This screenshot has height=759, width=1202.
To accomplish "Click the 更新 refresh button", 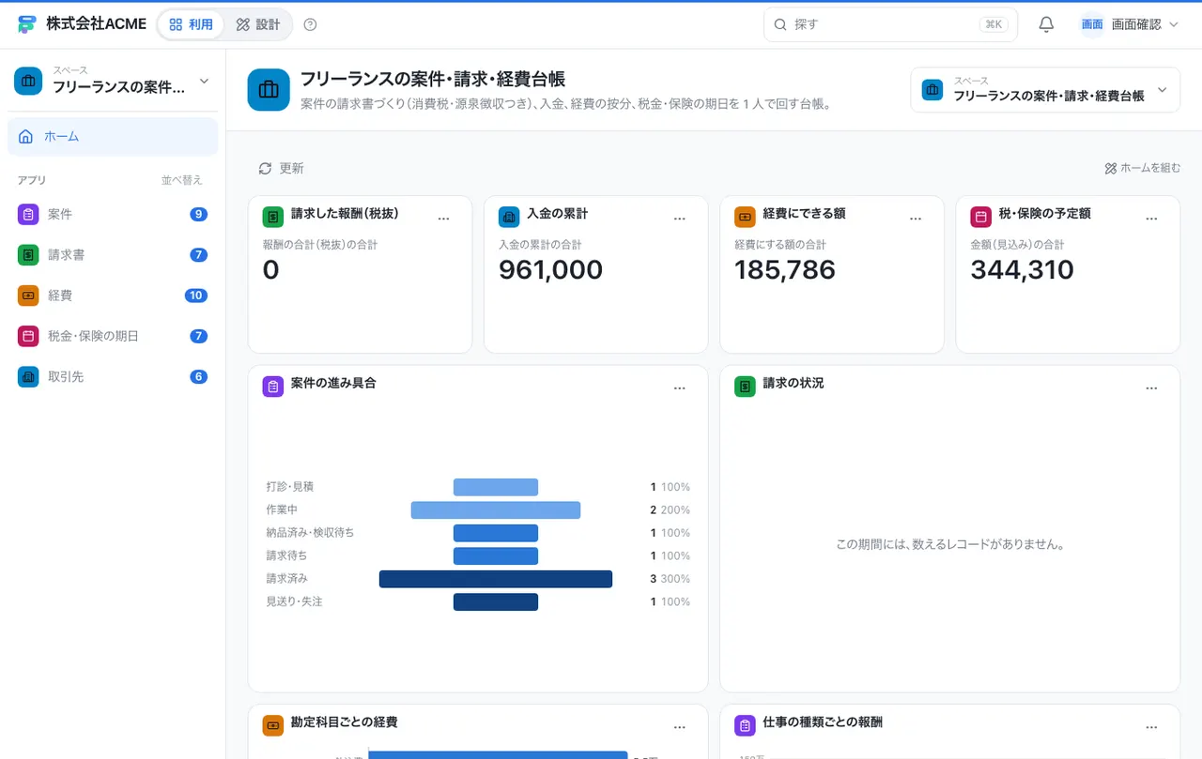I will (282, 168).
